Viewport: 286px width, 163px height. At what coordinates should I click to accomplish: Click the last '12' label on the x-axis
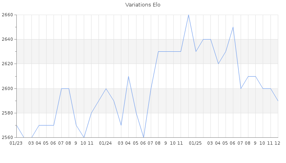coord(277,143)
